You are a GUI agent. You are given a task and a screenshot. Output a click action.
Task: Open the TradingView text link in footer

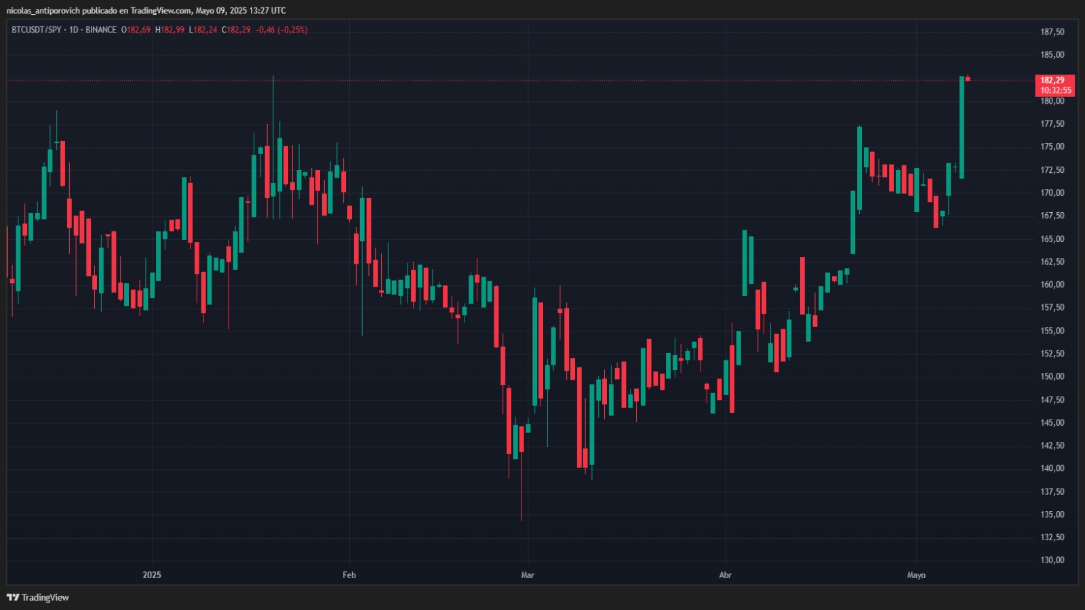pyautogui.click(x=45, y=597)
